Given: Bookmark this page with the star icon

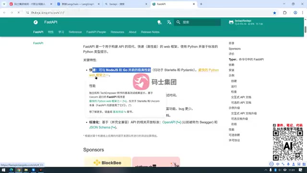Looking at the screenshot, I should (x=274, y=13).
